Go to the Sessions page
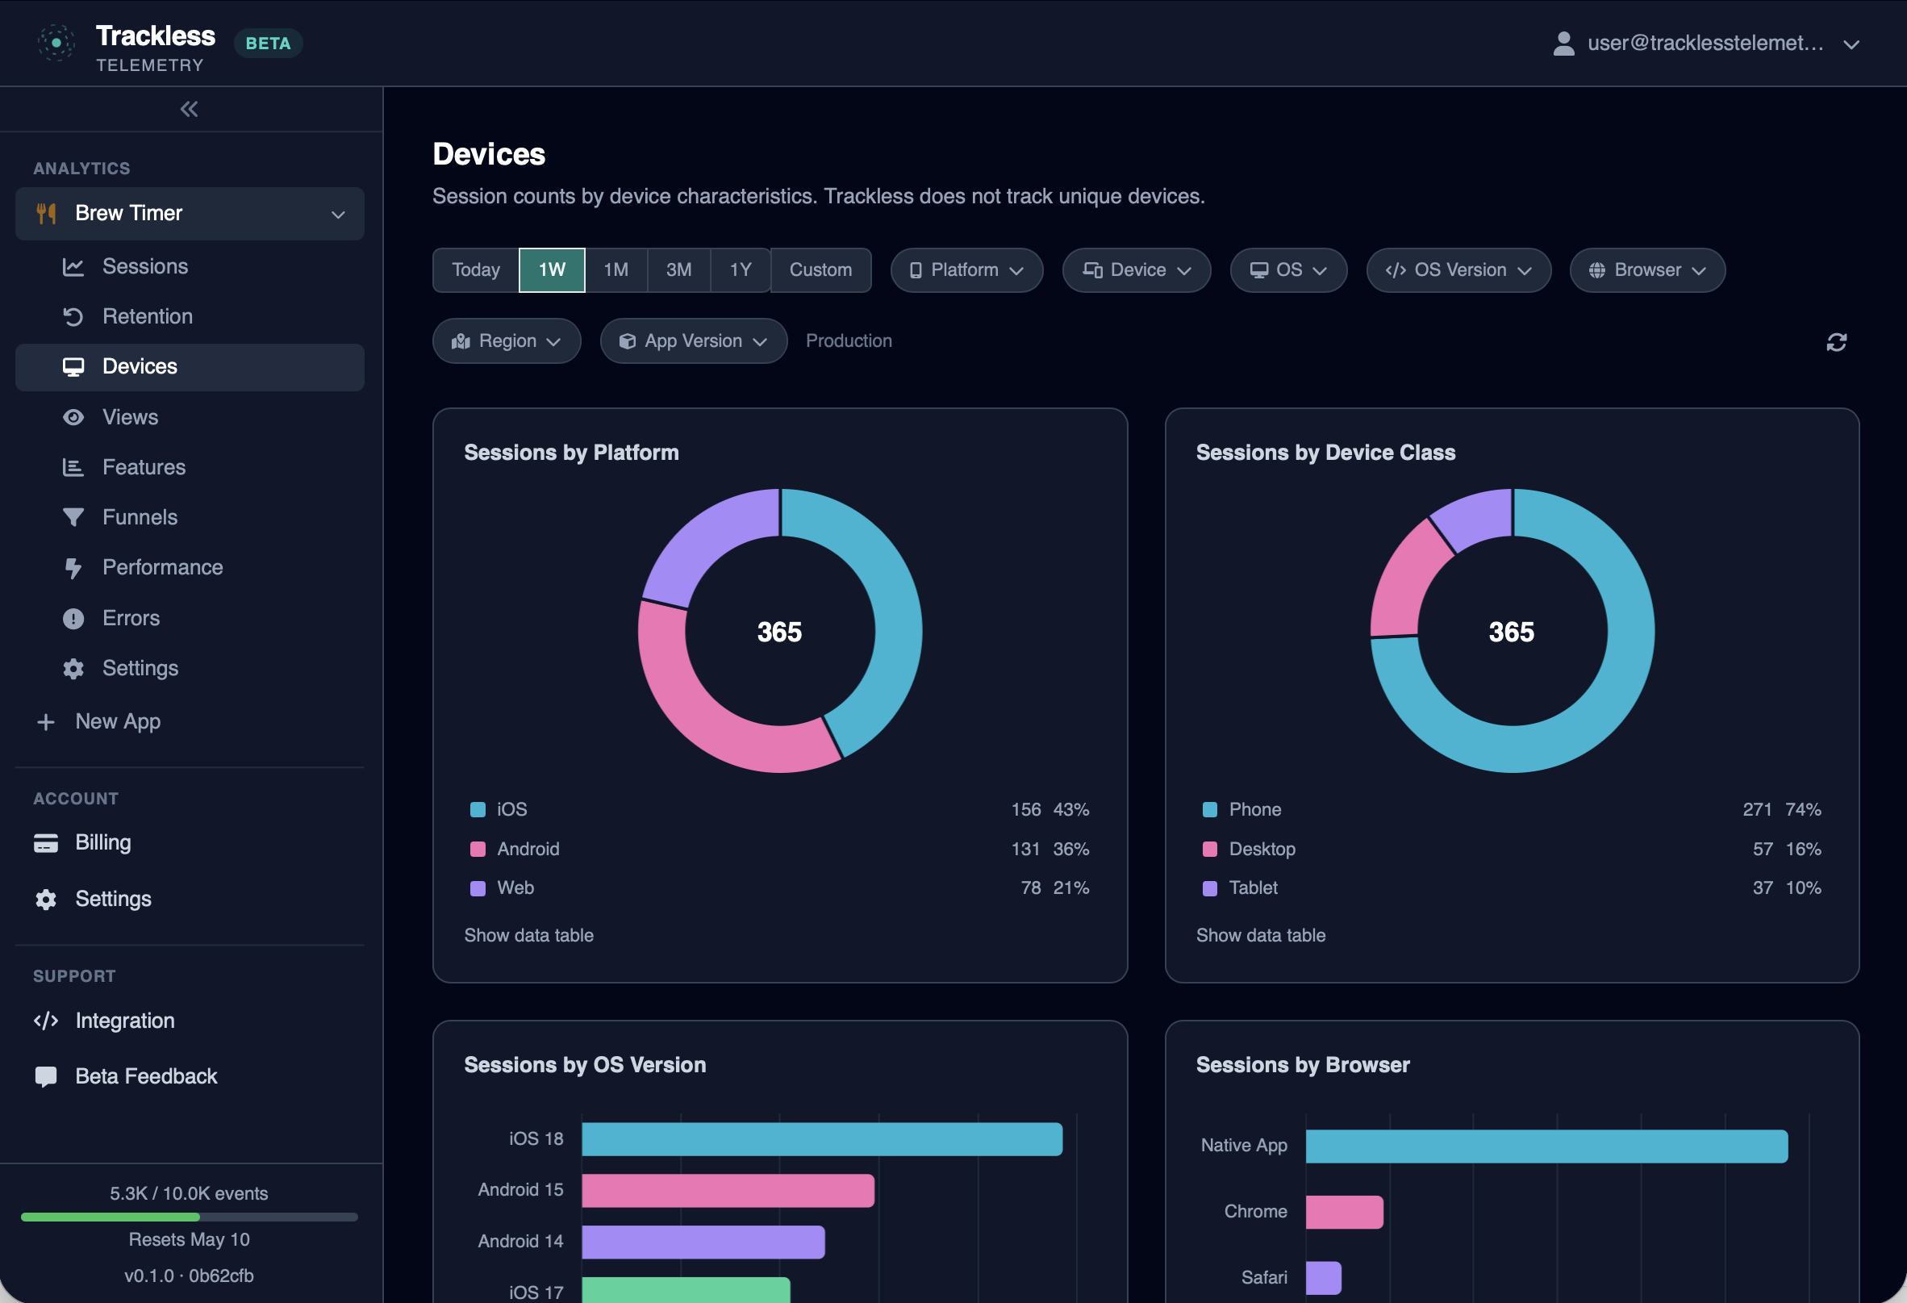Image resolution: width=1907 pixels, height=1303 pixels. click(190, 267)
